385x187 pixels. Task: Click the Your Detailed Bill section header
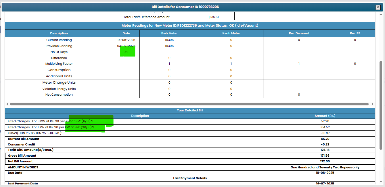[x=190, y=110]
